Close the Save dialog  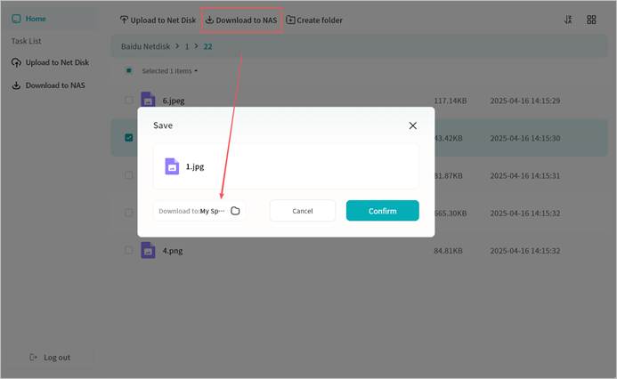[412, 125]
